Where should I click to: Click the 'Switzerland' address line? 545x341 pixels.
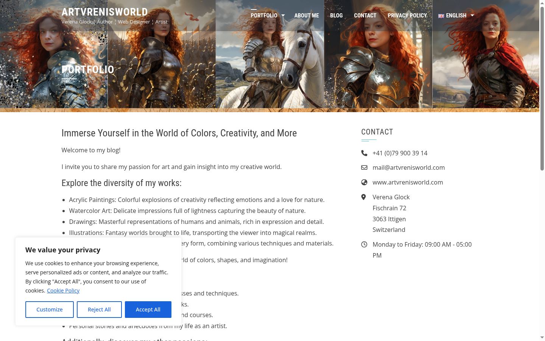(x=389, y=230)
